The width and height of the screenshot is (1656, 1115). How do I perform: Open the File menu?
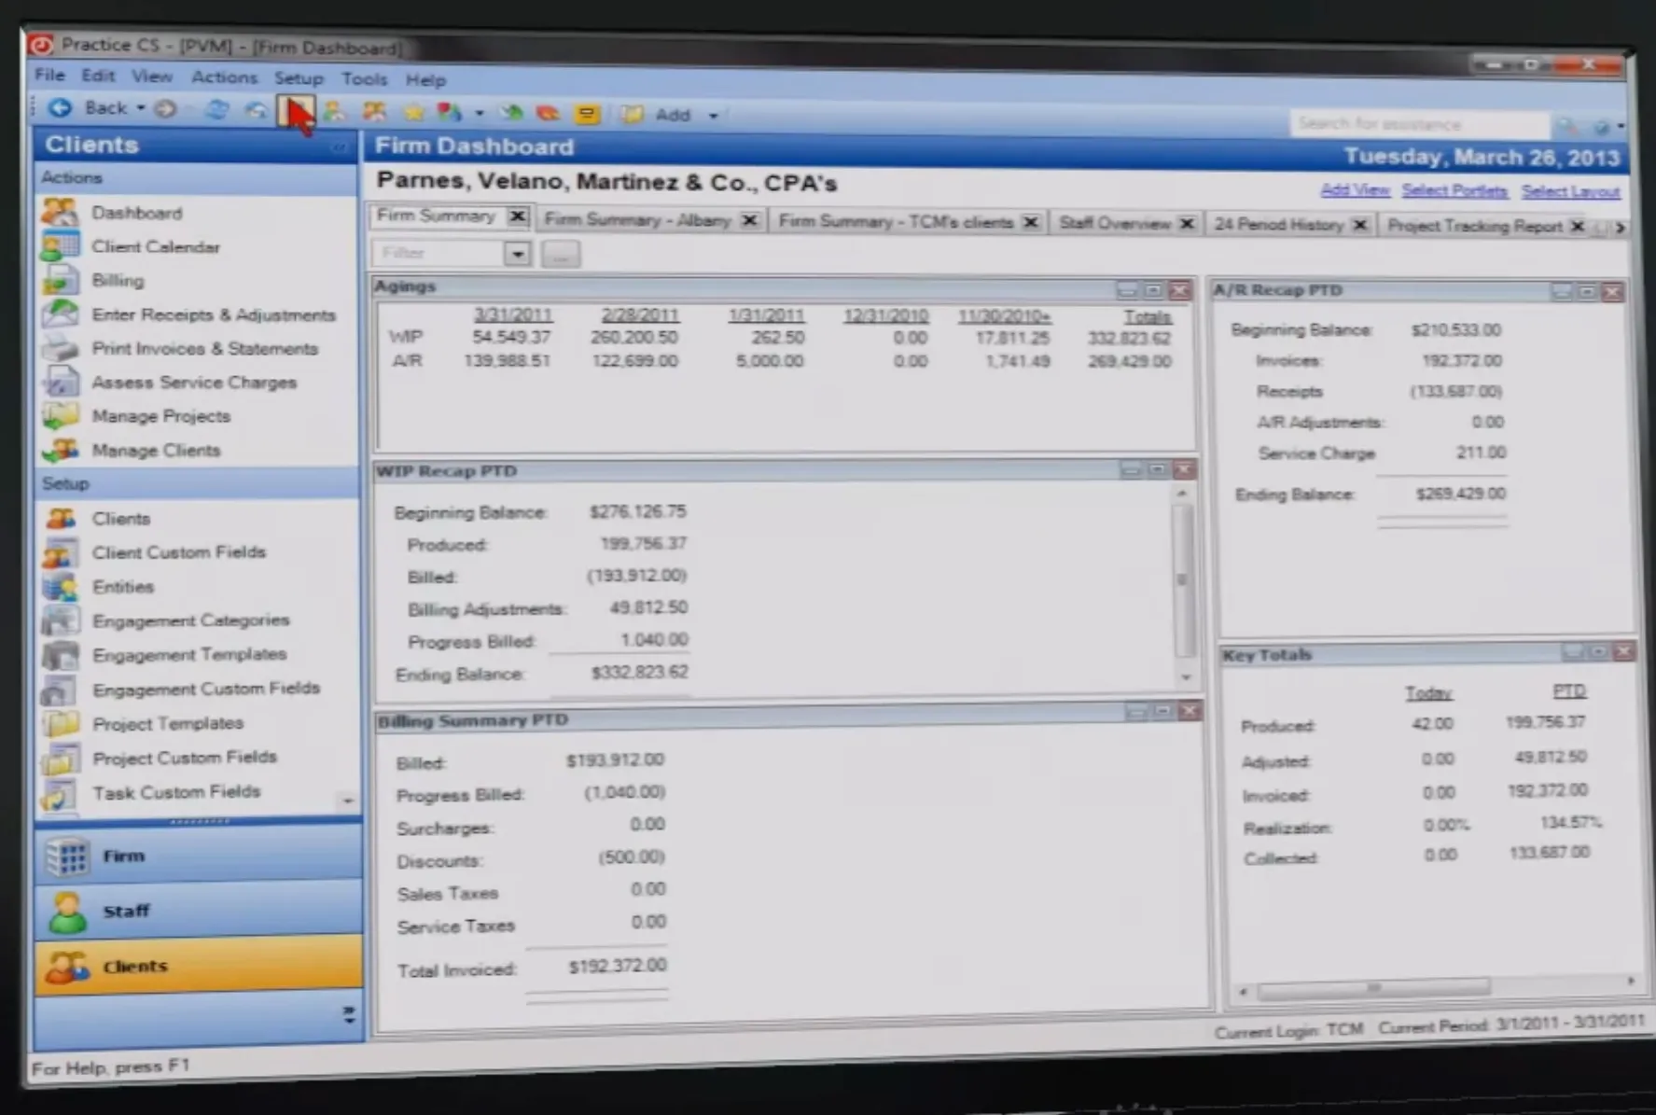click(49, 75)
